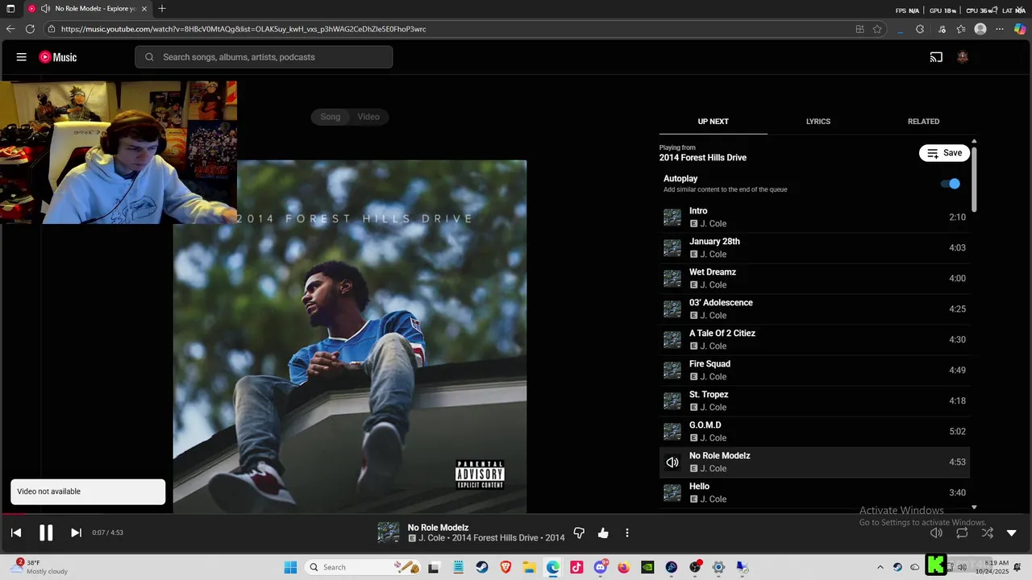Seek on the song progress bar
Viewport: 1032px width, 580px height.
(516, 514)
